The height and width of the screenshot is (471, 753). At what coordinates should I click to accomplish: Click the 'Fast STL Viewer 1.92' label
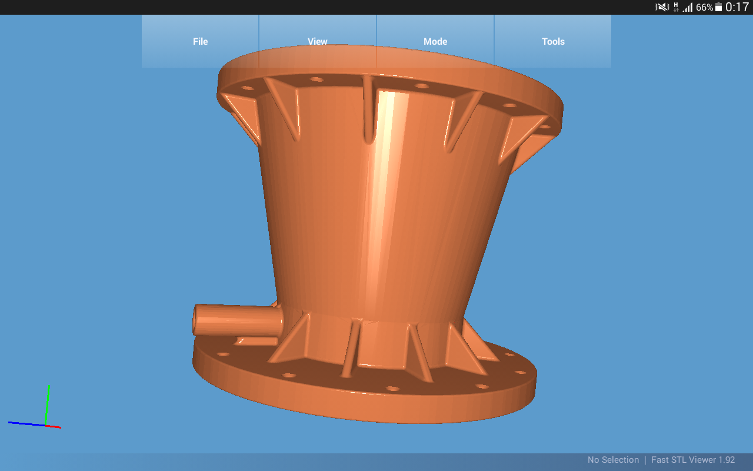click(693, 460)
